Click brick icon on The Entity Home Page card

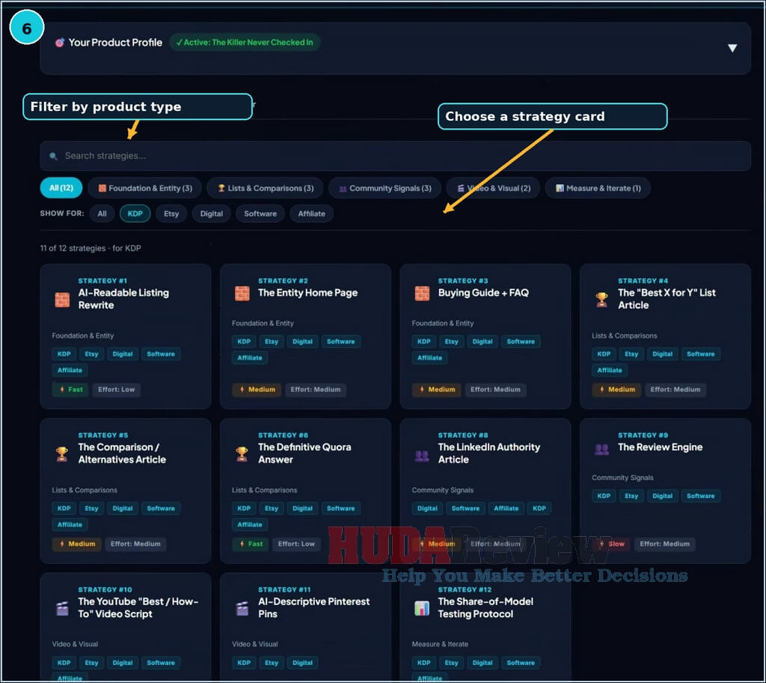pyautogui.click(x=242, y=293)
